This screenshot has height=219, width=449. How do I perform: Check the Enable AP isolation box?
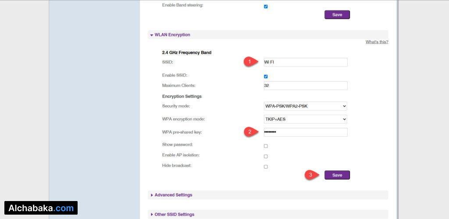point(266,156)
